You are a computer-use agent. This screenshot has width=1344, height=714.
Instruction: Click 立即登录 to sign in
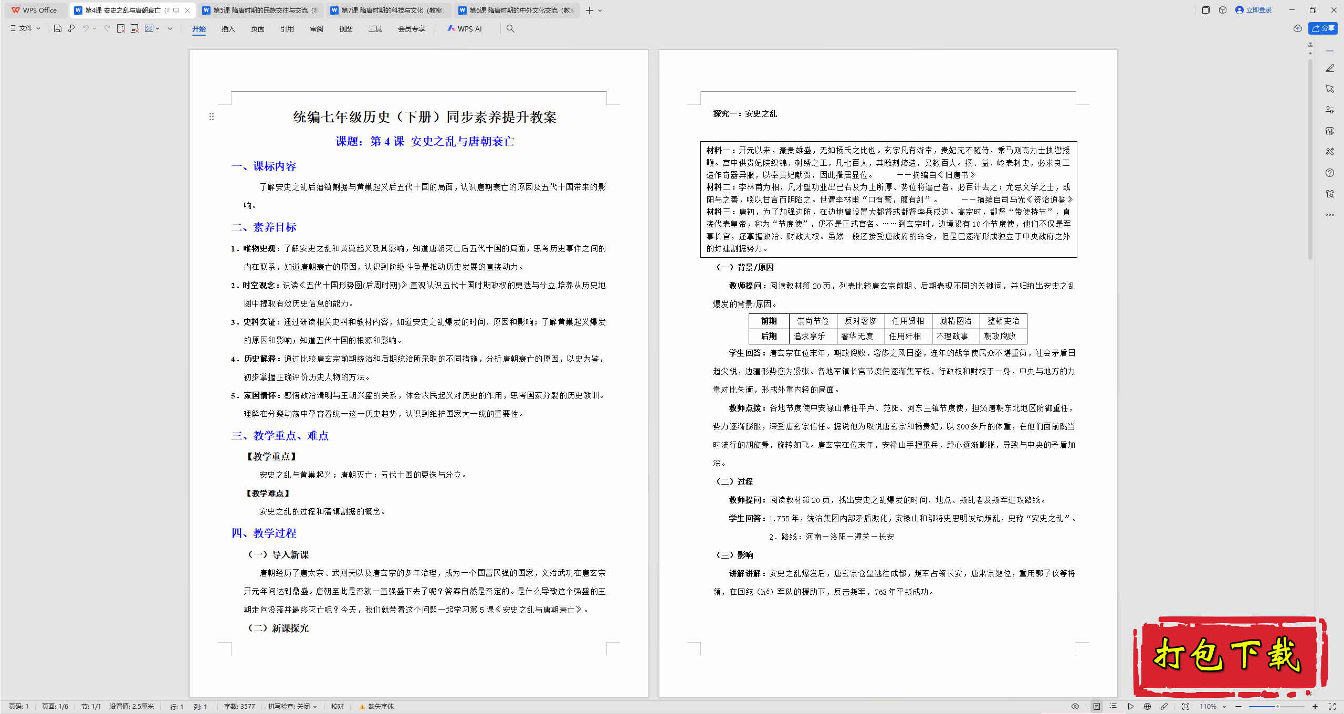(x=1254, y=10)
